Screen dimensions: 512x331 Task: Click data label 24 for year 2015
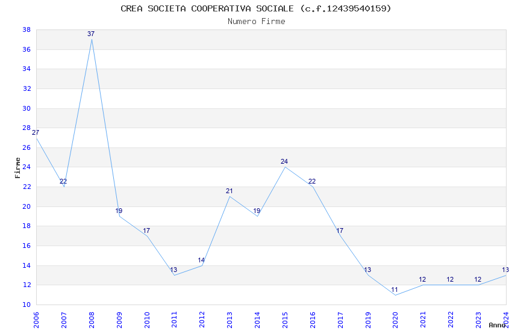click(x=284, y=161)
